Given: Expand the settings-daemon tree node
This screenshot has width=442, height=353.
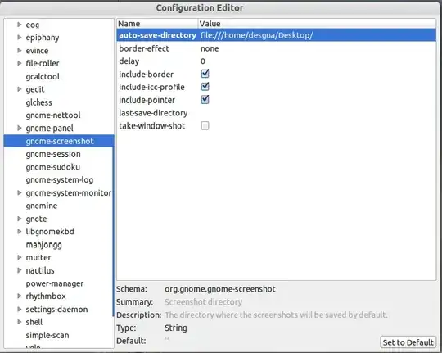Looking at the screenshot, I should pyautogui.click(x=19, y=309).
